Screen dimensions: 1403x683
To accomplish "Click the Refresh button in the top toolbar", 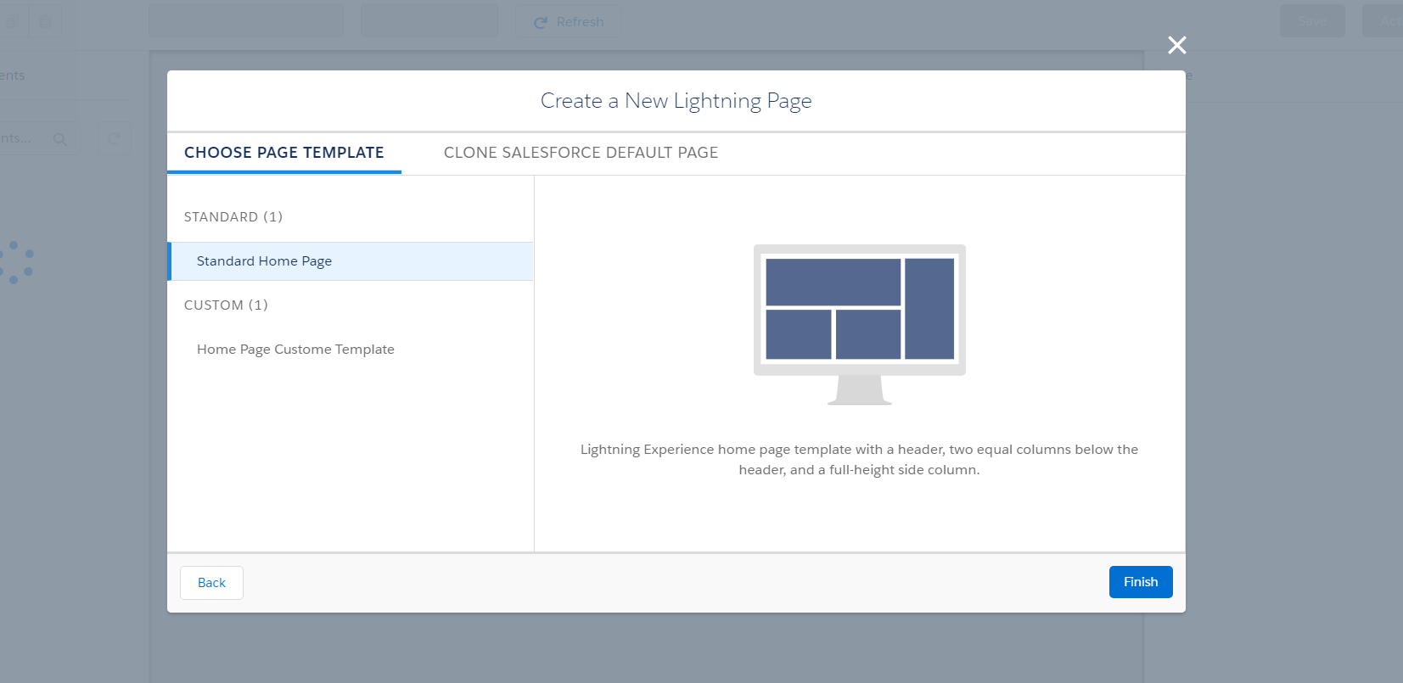I will tap(569, 21).
